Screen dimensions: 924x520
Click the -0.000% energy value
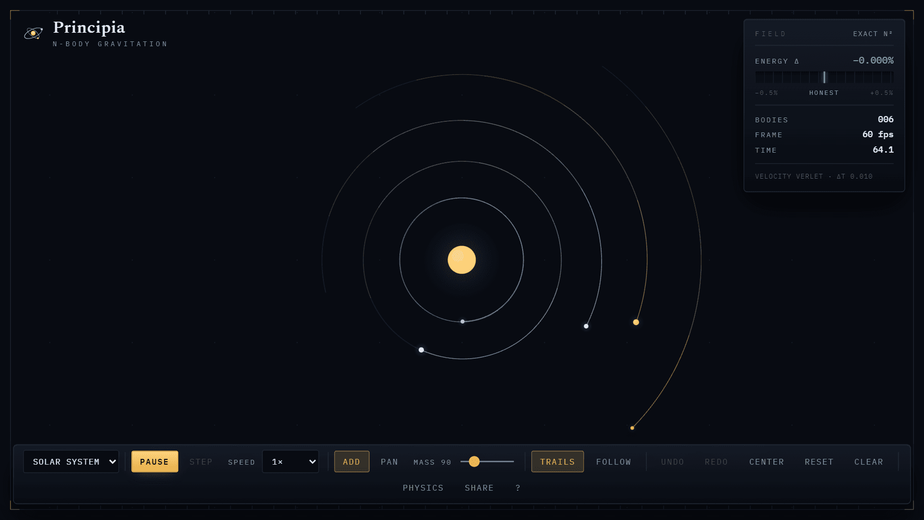pyautogui.click(x=873, y=61)
